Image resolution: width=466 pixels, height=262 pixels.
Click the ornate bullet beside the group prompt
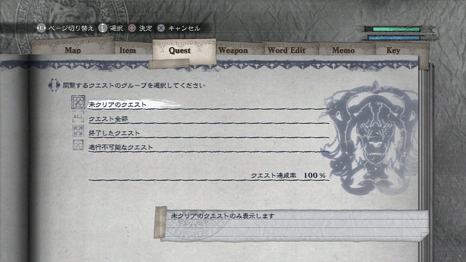(54, 85)
